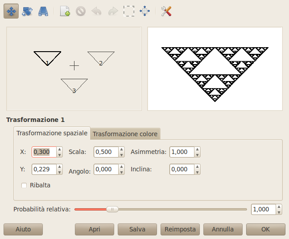
Task: Click the Select All icon
Action: point(129,11)
